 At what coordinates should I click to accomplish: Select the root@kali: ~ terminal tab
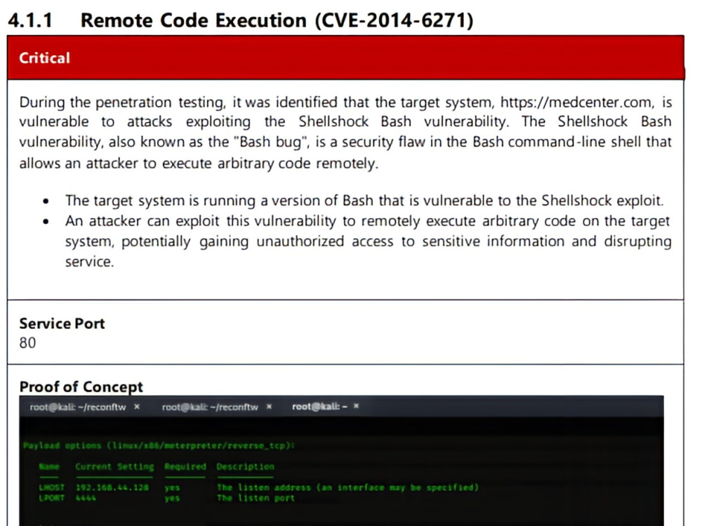point(319,407)
